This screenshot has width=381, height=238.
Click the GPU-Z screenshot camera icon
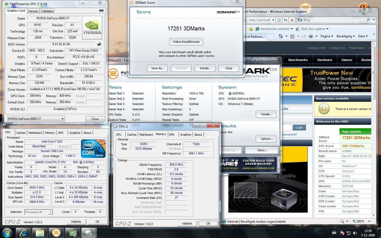point(101,11)
